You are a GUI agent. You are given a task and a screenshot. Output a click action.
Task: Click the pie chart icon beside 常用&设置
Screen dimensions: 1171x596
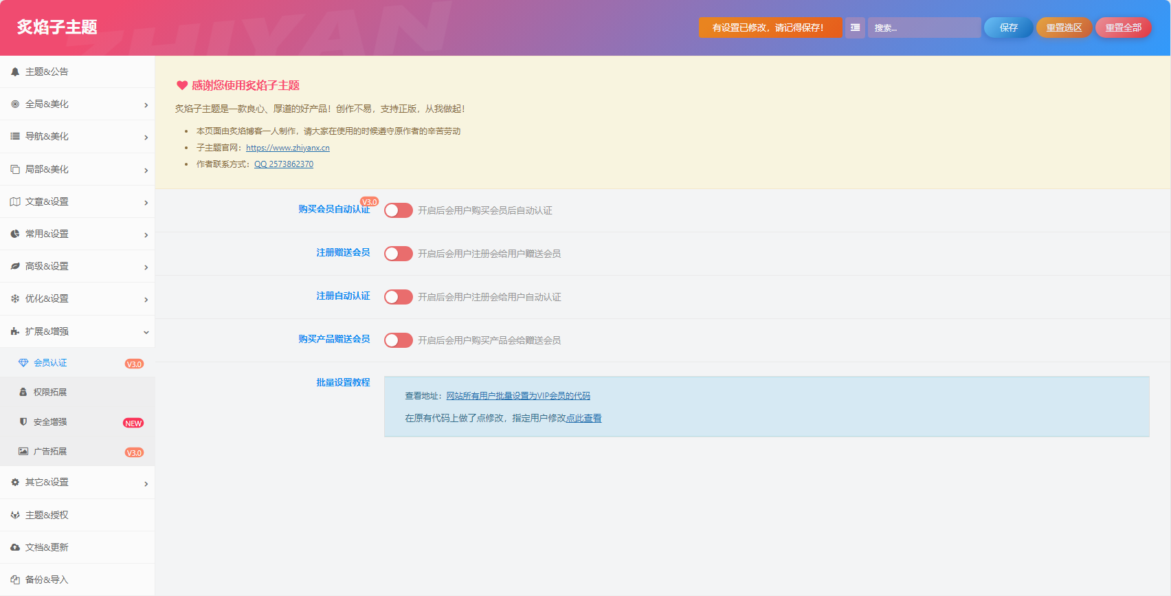15,234
